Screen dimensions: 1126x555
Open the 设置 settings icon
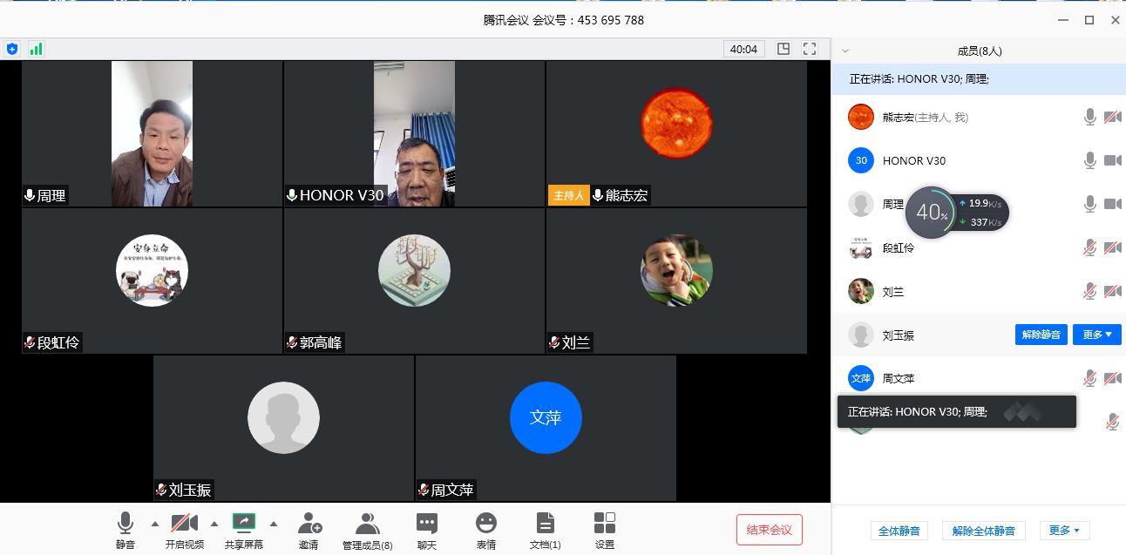(604, 525)
